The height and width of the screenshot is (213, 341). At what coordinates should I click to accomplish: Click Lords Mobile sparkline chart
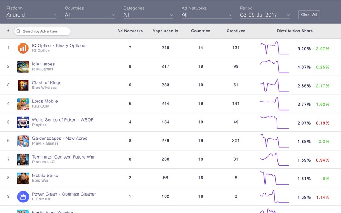point(275,104)
